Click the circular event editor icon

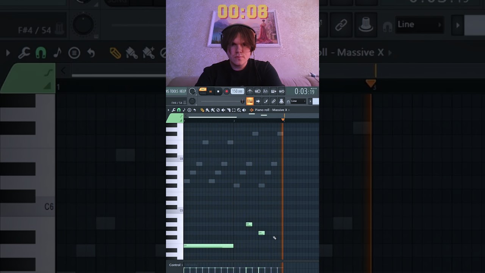tap(189, 110)
